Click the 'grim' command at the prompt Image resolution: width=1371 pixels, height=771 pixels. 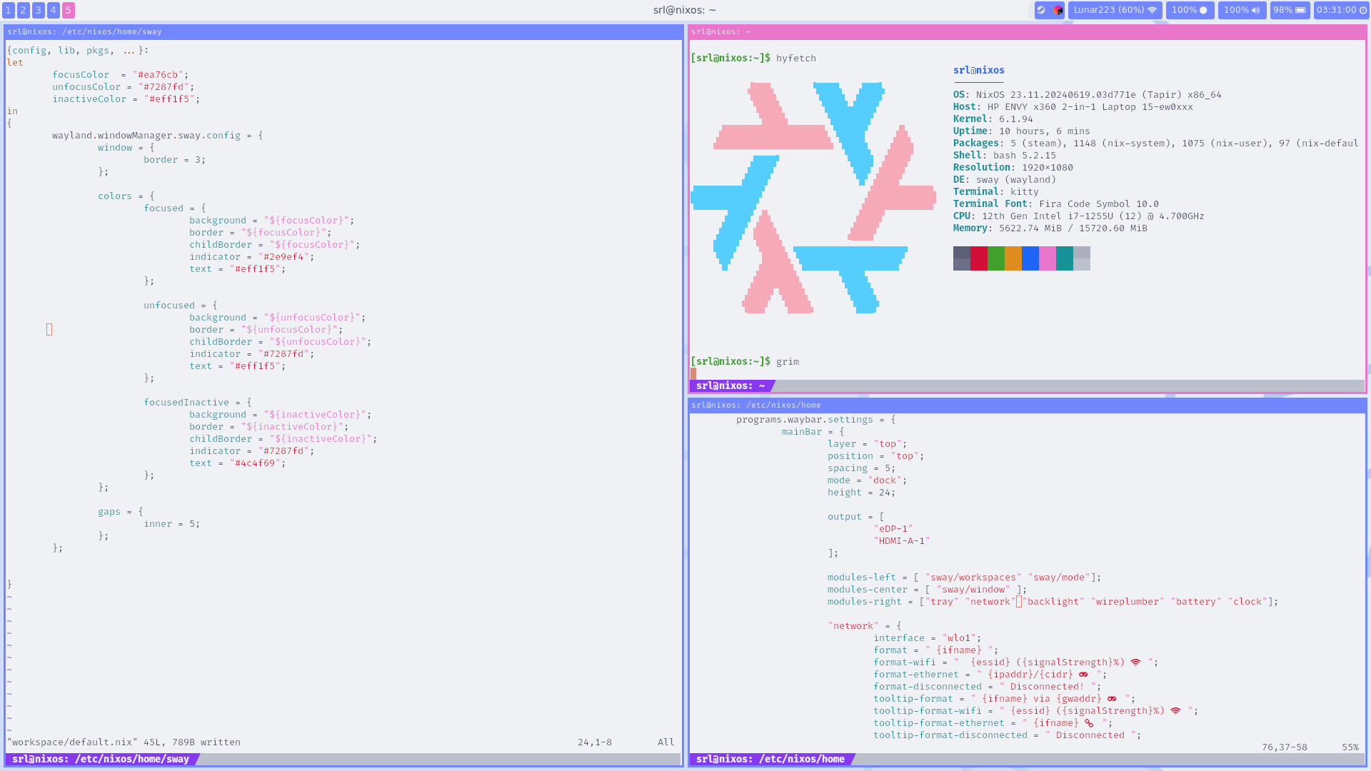(x=788, y=361)
